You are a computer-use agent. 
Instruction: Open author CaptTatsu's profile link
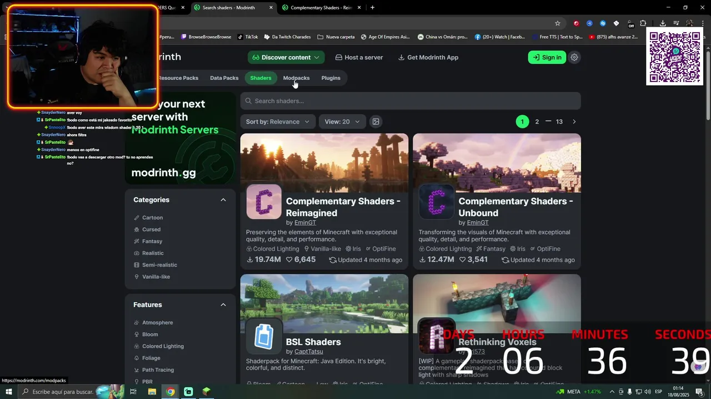click(x=308, y=351)
